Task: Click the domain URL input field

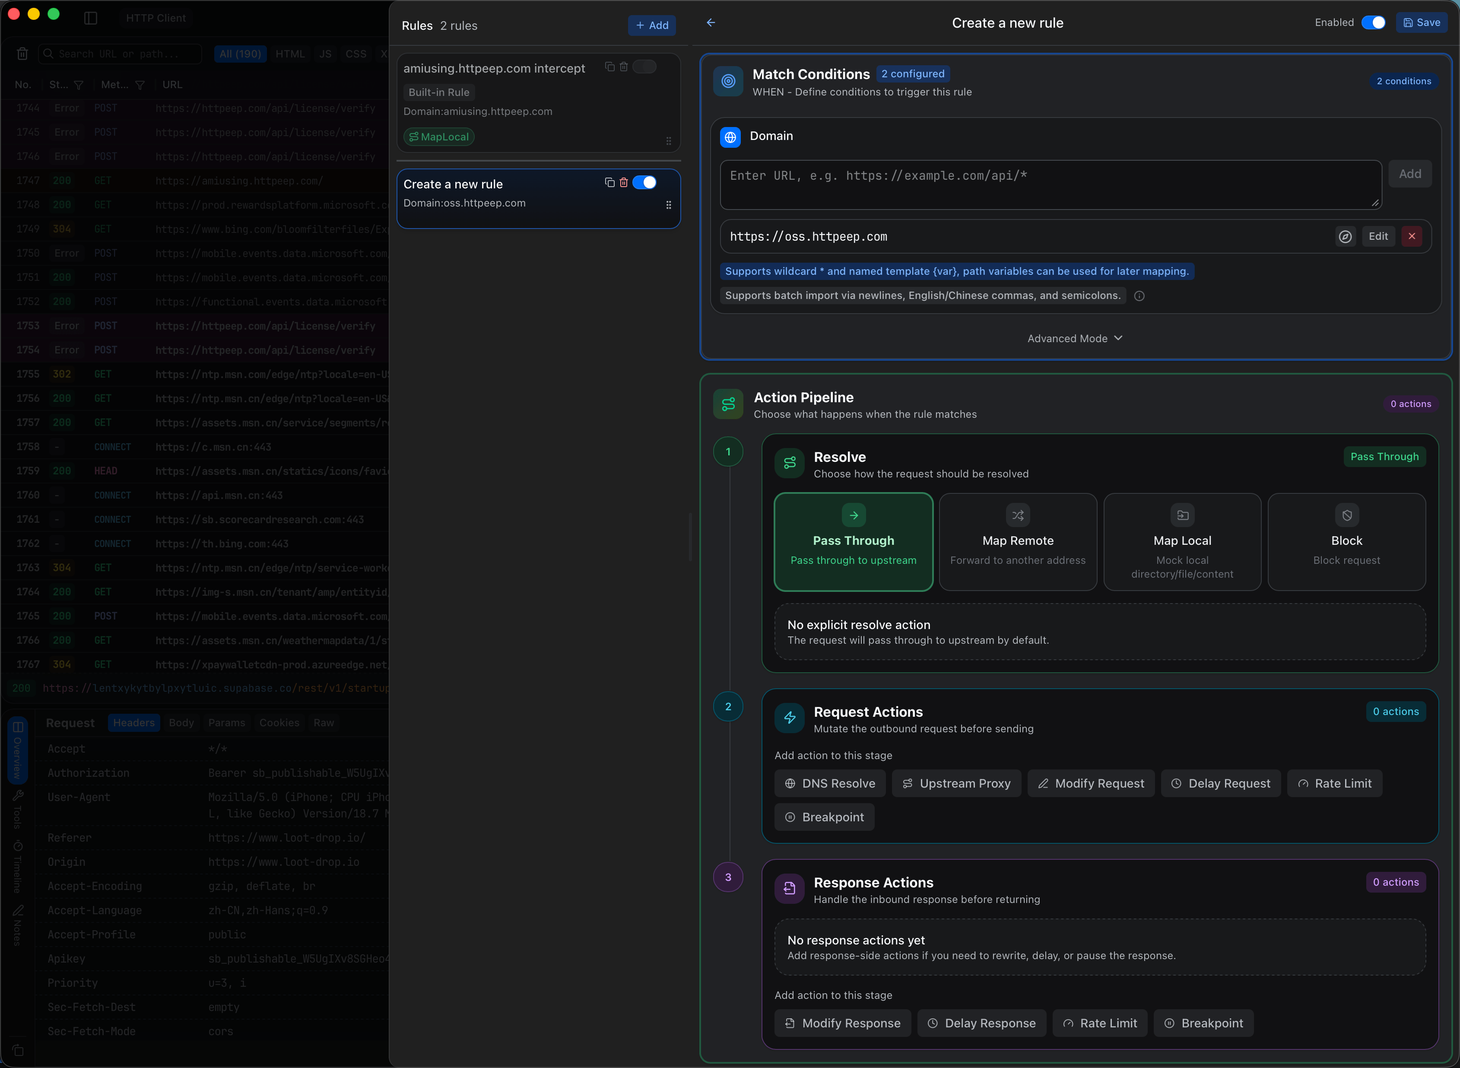Action: 1050,185
